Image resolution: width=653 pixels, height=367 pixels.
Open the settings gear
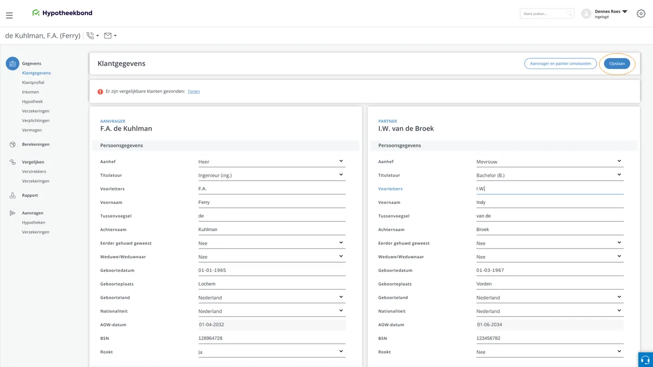click(x=640, y=14)
